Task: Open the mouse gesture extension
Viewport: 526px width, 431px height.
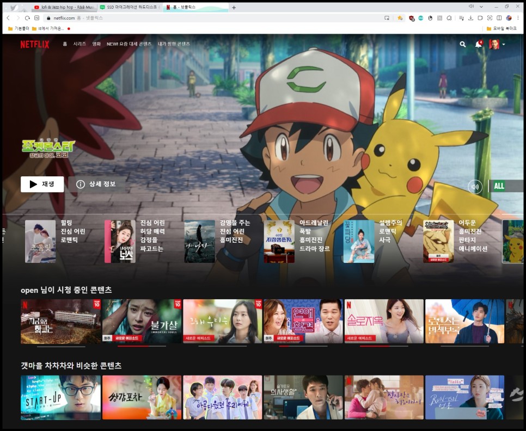Action: click(x=430, y=18)
